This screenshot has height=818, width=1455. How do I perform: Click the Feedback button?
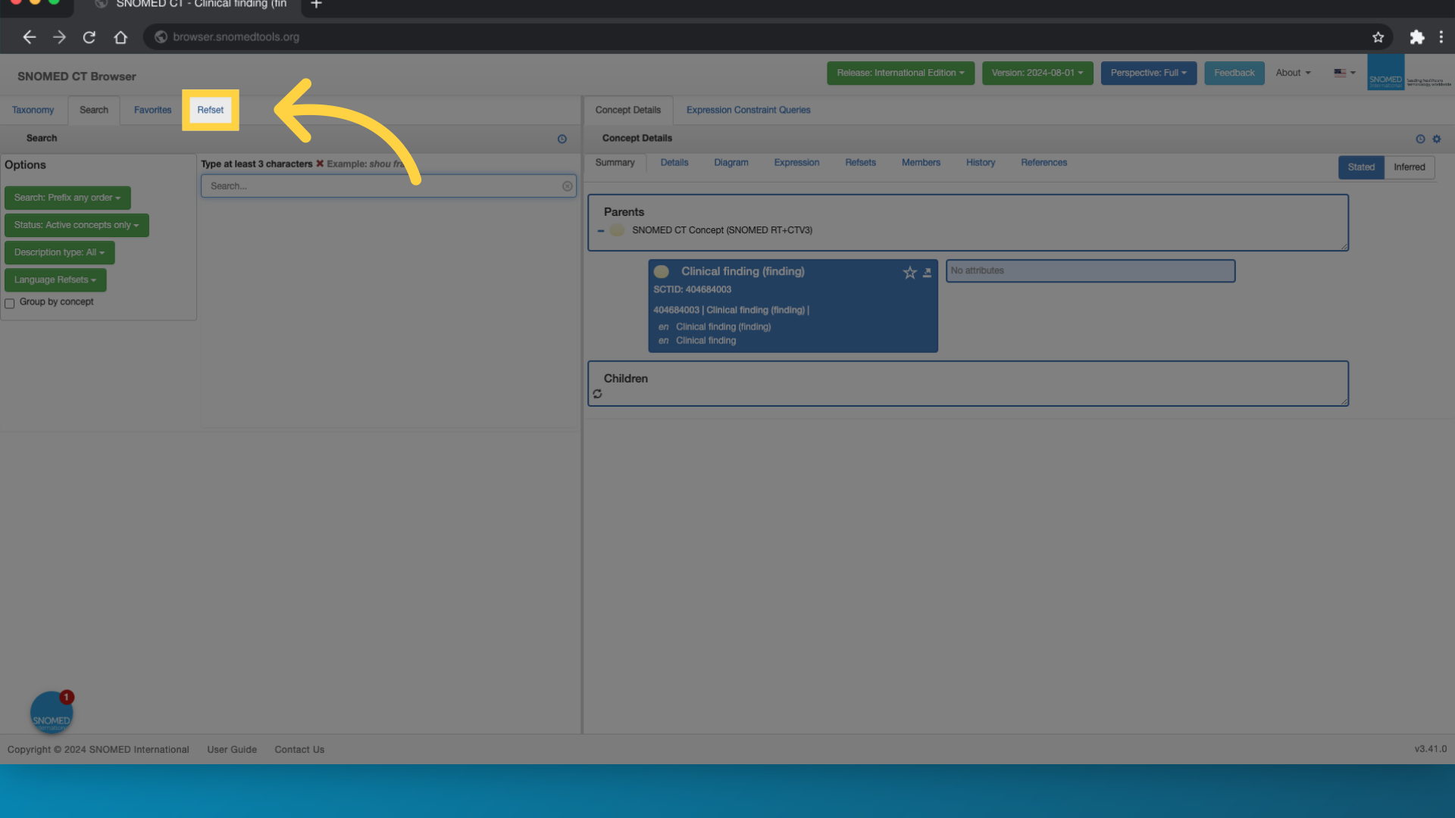coord(1234,73)
